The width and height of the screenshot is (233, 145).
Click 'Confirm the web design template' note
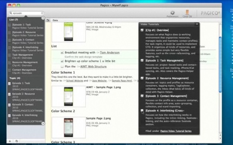83,57
